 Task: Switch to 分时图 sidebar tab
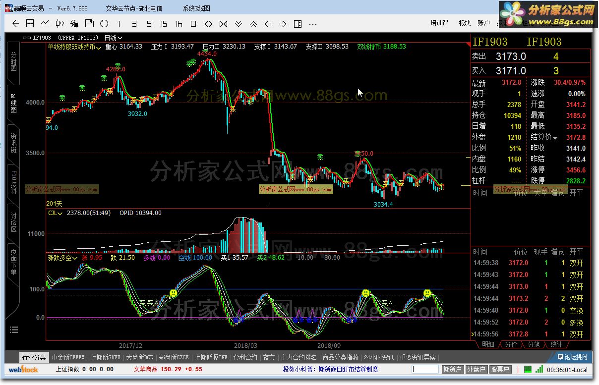coord(13,62)
